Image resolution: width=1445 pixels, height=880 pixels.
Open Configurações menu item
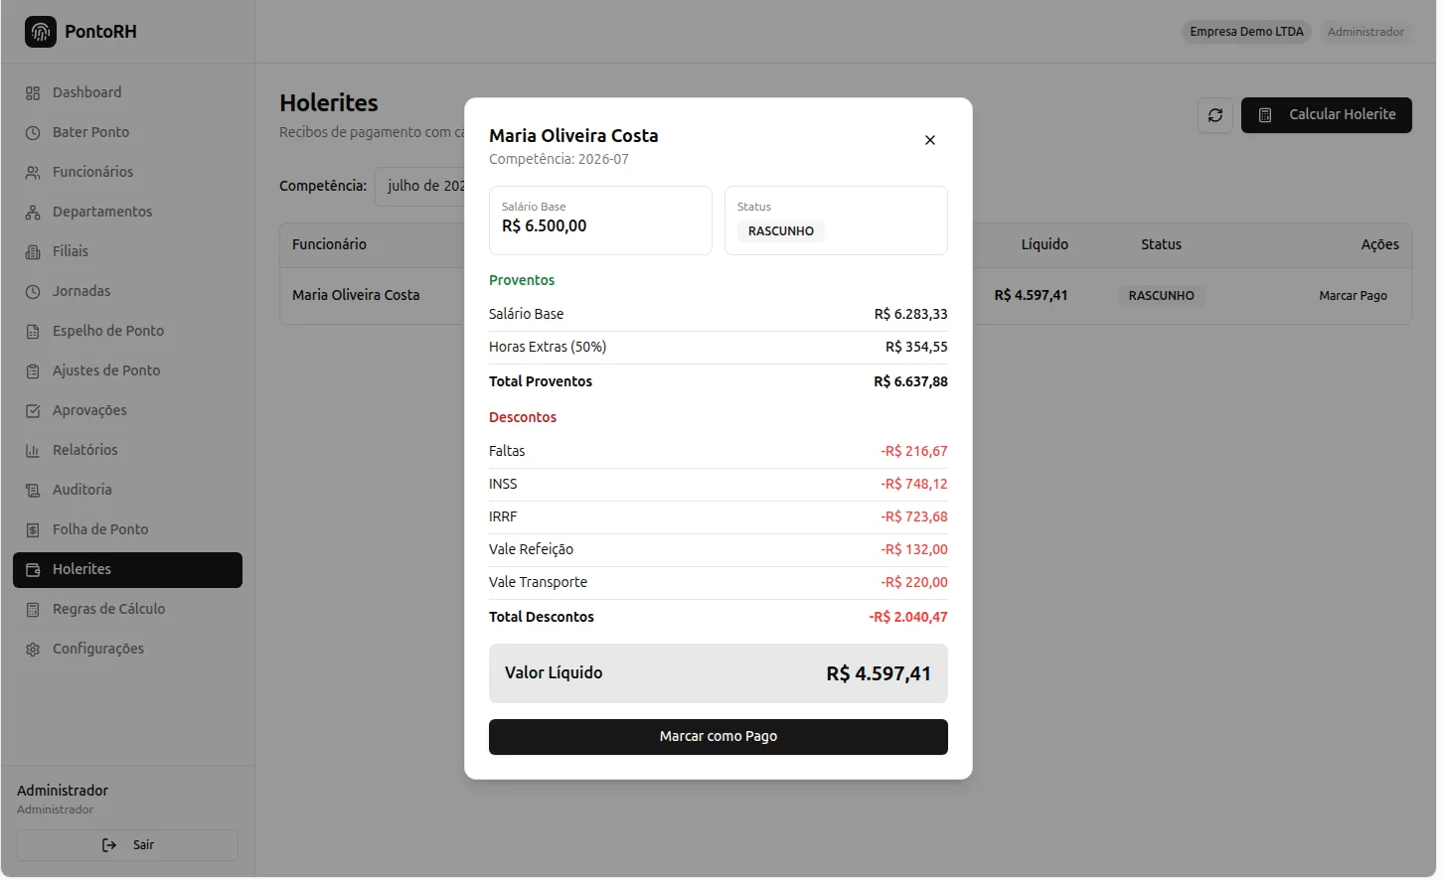tap(127, 649)
